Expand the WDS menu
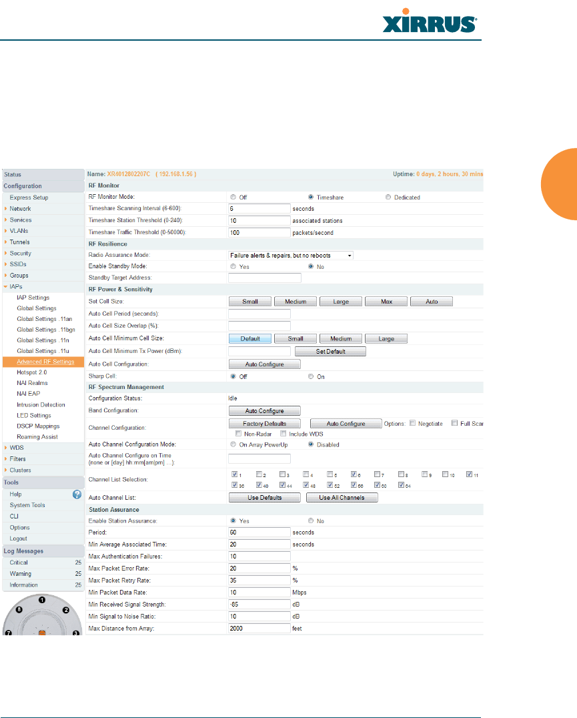577x718 pixels. point(17,447)
